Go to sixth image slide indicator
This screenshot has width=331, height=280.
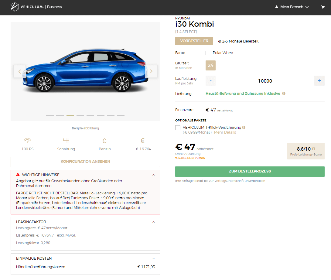click(x=101, y=116)
